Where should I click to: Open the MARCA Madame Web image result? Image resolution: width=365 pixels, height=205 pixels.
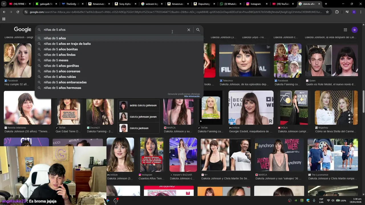point(279,155)
